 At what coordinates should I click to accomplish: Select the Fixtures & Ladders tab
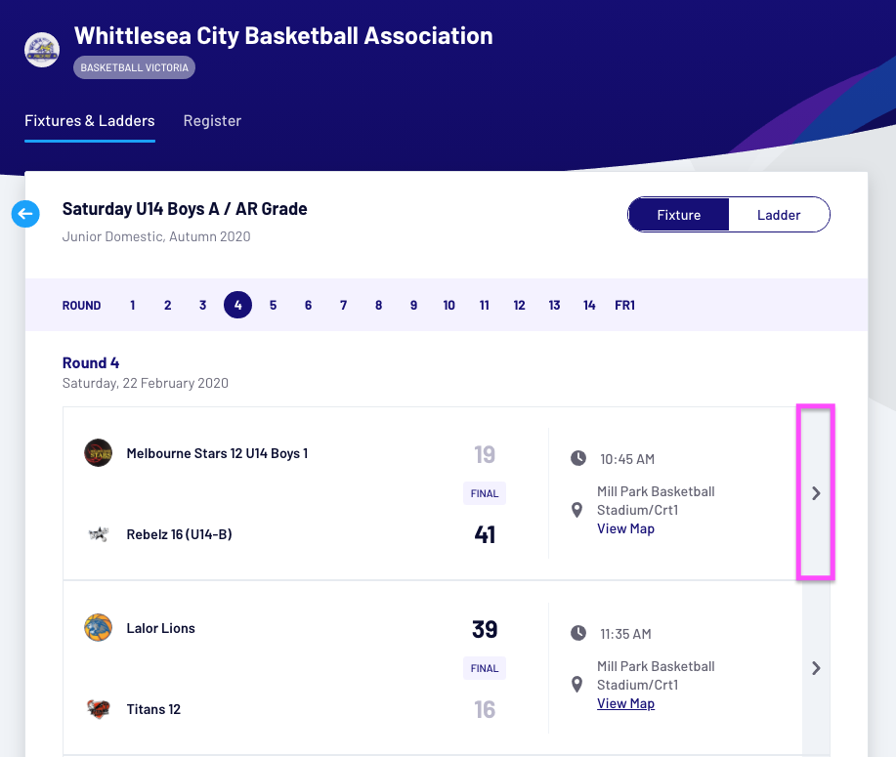(x=90, y=121)
